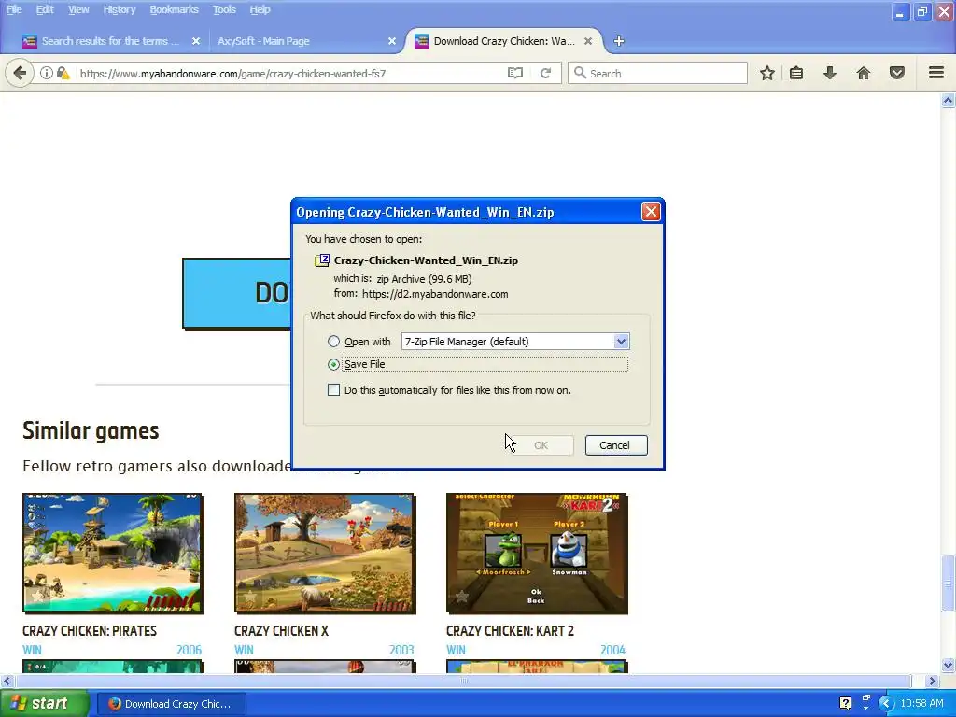Image resolution: width=956 pixels, height=717 pixels.
Task: Click the vertical scrollbar thumb
Action: pos(949,583)
